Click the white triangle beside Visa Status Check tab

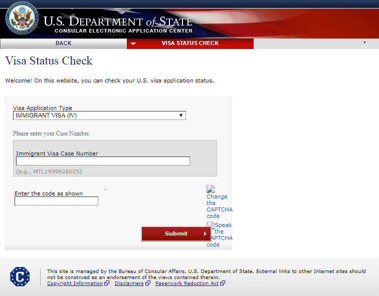coord(133,43)
